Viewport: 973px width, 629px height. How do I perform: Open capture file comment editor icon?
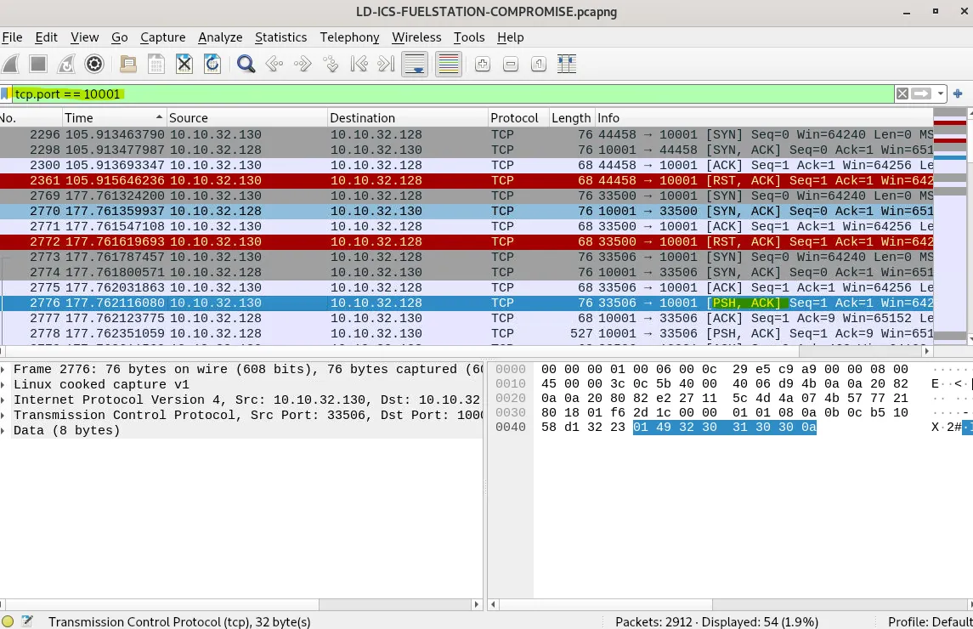coord(26,621)
